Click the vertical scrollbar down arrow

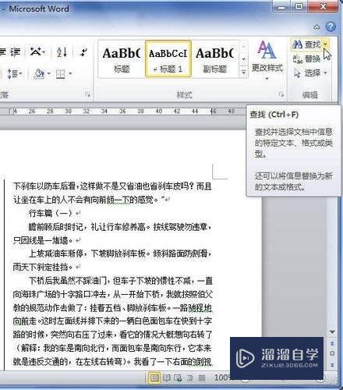pos(332,332)
